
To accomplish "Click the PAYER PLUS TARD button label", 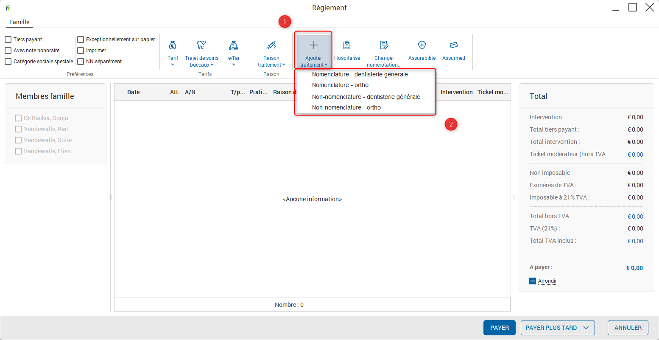I will tap(551, 328).
